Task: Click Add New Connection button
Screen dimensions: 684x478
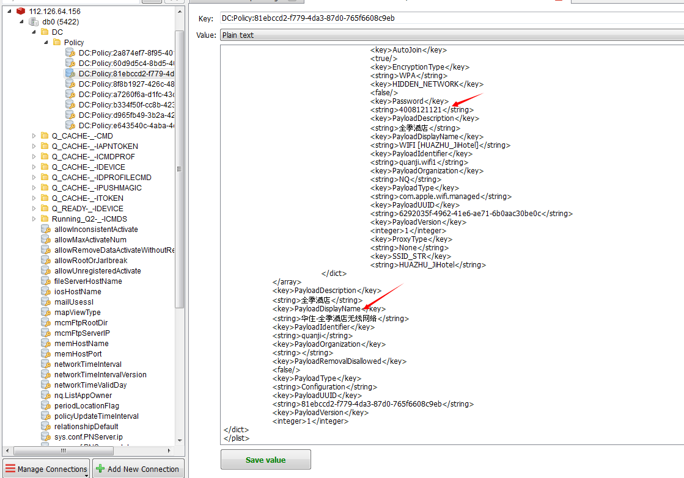Action: coord(138,469)
